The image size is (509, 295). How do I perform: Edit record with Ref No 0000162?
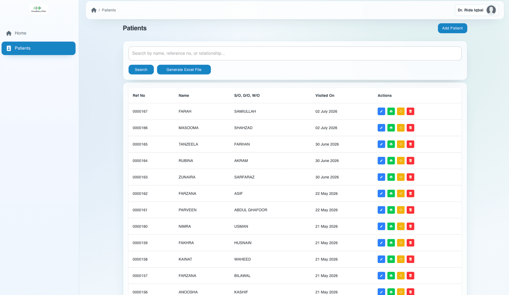coord(381,194)
